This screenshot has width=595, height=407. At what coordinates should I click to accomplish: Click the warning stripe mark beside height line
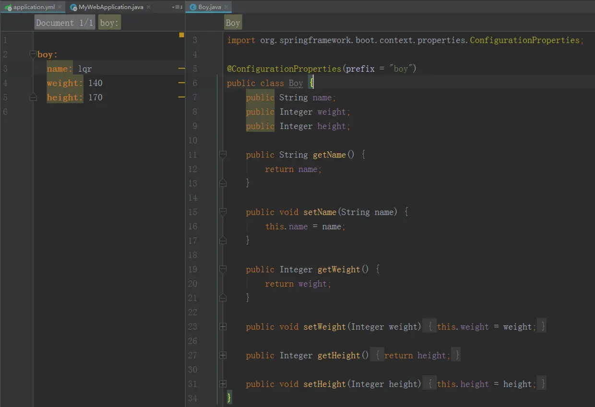coord(181,97)
